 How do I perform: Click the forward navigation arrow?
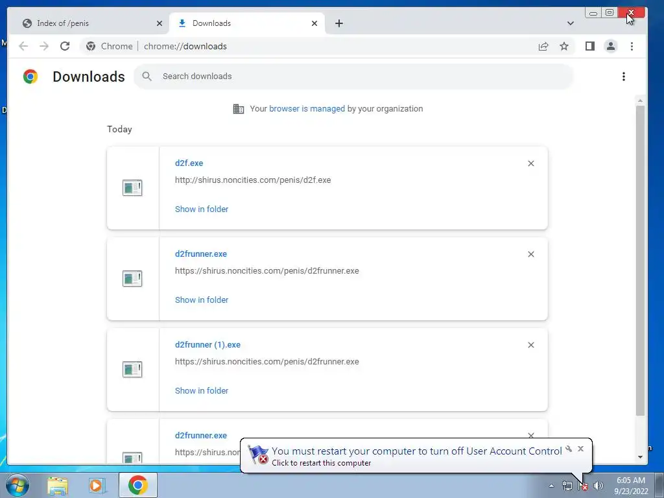44,46
